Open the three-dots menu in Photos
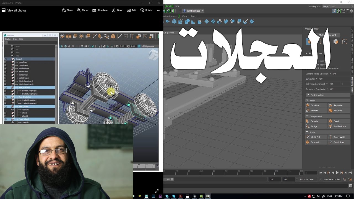 tap(158, 10)
